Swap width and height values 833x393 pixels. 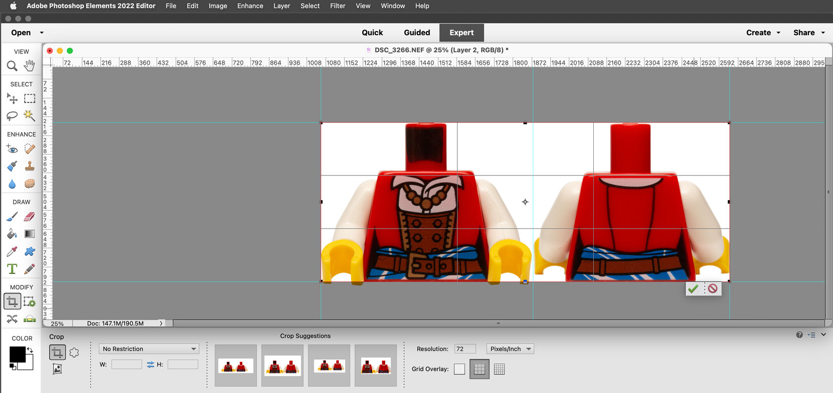(150, 365)
